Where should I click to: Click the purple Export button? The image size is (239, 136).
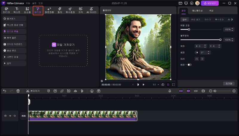(x=210, y=3)
